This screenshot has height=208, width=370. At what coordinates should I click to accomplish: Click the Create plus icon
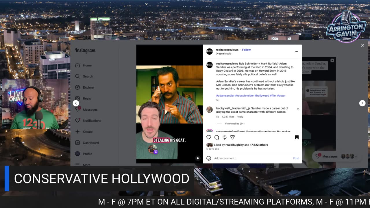pos(77,132)
